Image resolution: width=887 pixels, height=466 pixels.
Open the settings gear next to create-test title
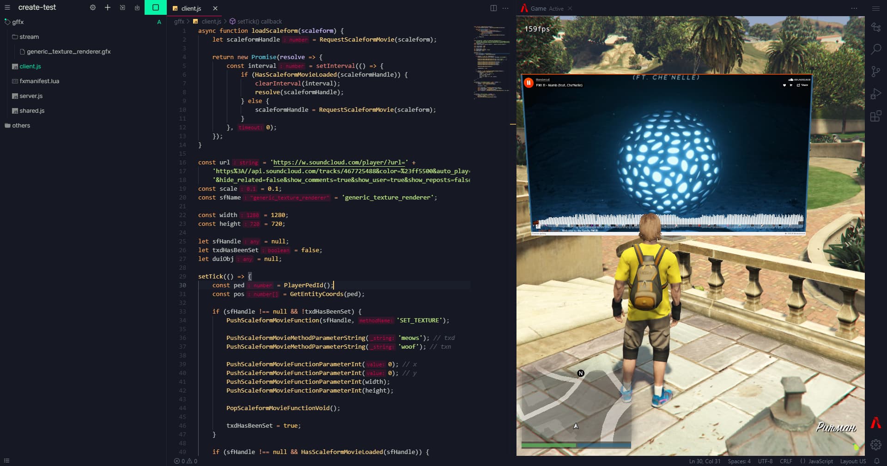(x=92, y=7)
